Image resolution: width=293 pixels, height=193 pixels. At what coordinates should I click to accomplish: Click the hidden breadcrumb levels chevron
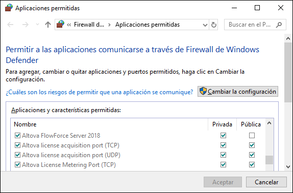[x=69, y=25]
